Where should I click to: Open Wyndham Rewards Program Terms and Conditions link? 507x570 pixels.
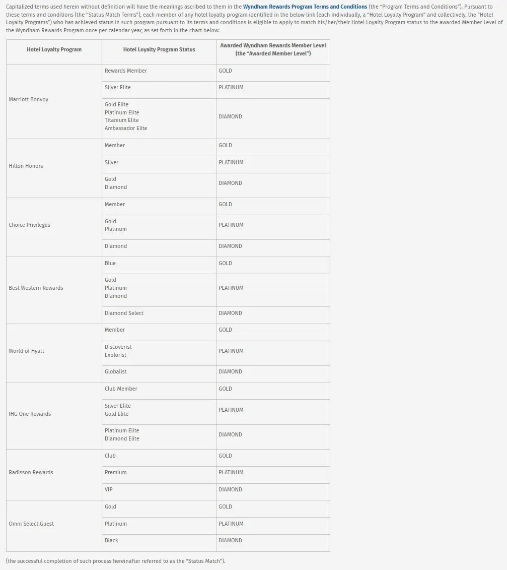(x=305, y=7)
